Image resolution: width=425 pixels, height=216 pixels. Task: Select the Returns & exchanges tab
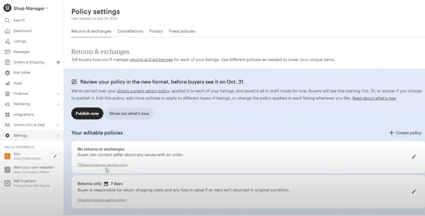click(91, 31)
